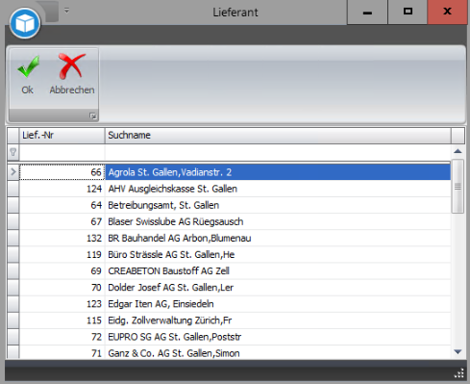Click the green Ok checkmark icon
Image resolution: width=470 pixels, height=384 pixels.
point(28,66)
